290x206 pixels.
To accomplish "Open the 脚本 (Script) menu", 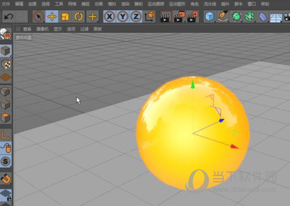I will (238, 4).
